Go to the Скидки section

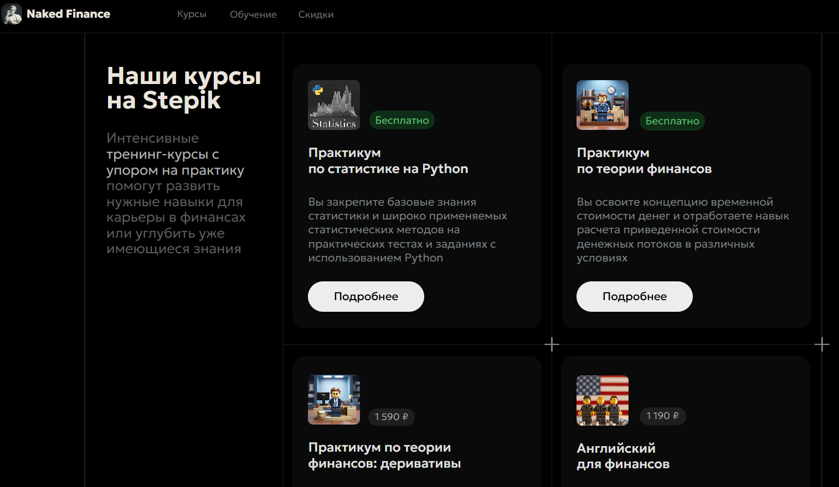pos(316,14)
